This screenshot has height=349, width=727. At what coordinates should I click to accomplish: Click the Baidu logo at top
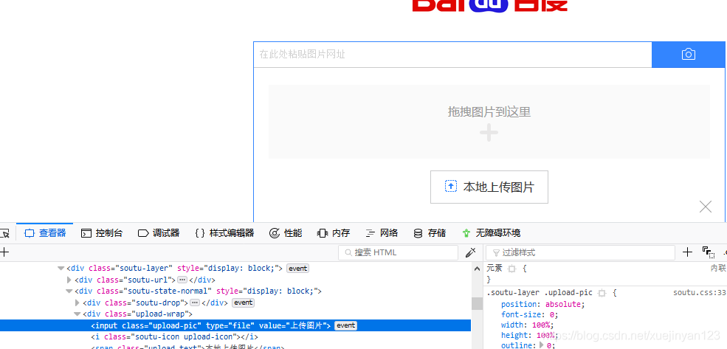489,6
